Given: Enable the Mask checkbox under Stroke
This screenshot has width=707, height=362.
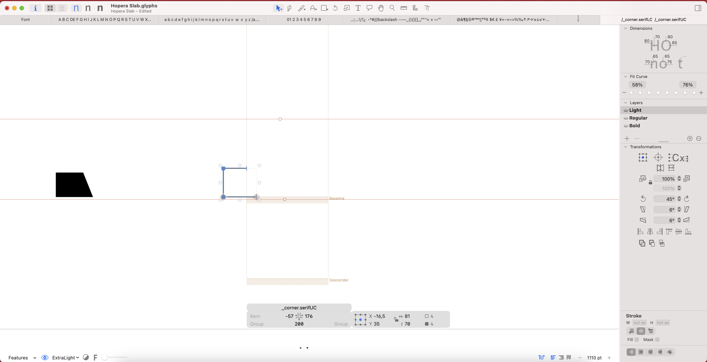Looking at the screenshot, I should (657, 340).
